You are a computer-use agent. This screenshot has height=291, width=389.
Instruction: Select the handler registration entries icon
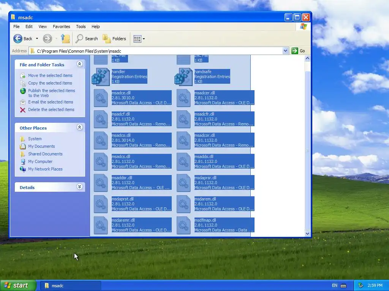[x=100, y=77]
